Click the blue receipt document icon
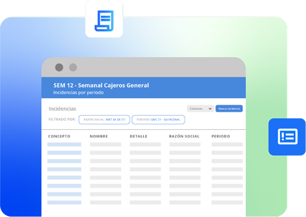The width and height of the screenshot is (306, 217). tap(104, 19)
